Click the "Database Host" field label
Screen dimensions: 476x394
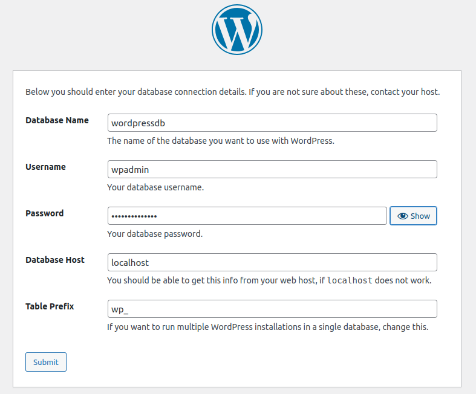[55, 260]
